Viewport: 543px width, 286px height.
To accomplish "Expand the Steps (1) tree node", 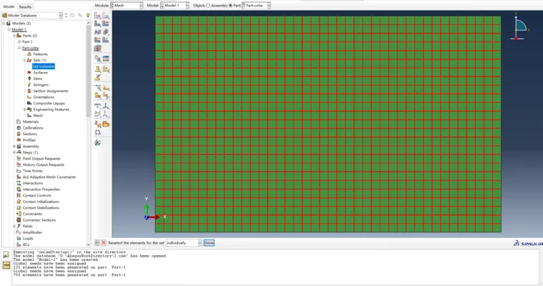I will 14,152.
